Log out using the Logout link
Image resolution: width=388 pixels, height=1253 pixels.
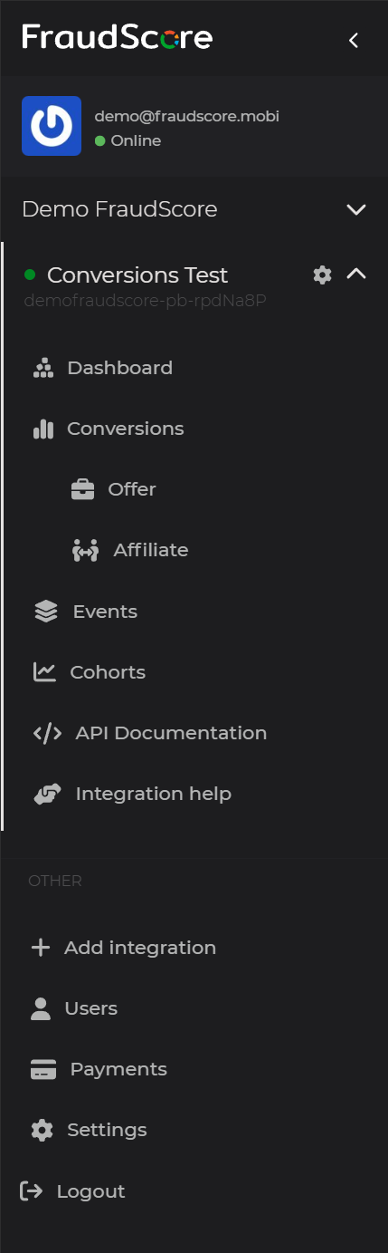72,1191
